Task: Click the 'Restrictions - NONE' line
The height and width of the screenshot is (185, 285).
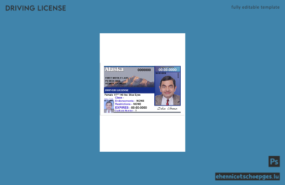Action: click(128, 104)
